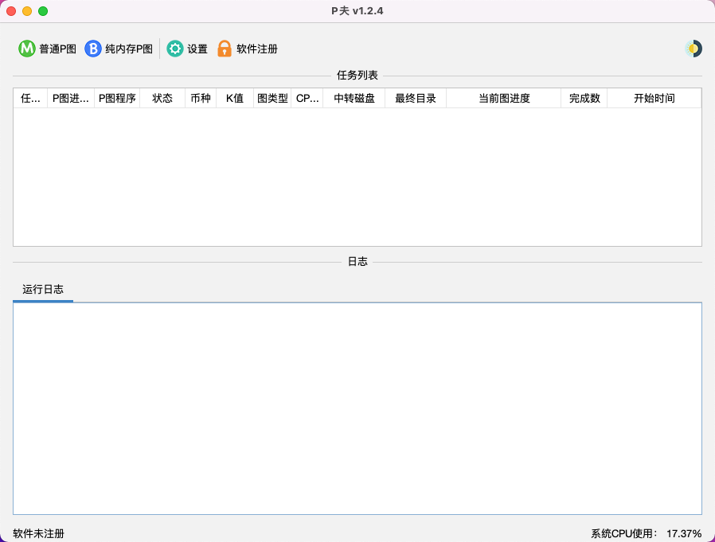Click the K值 column header
The height and width of the screenshot is (542, 715).
click(235, 99)
